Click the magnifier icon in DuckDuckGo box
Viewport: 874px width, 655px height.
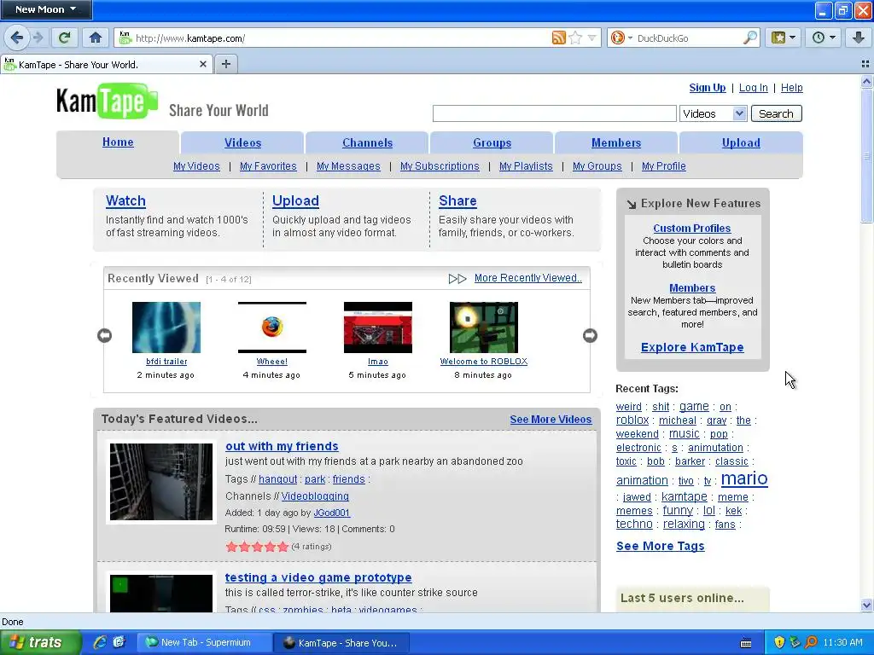750,38
